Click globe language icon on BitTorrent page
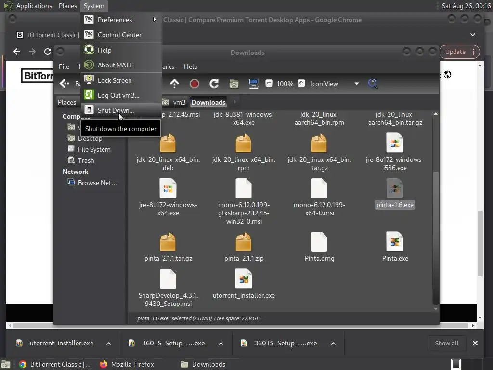Screen dimensions: 493x370 coord(447,75)
